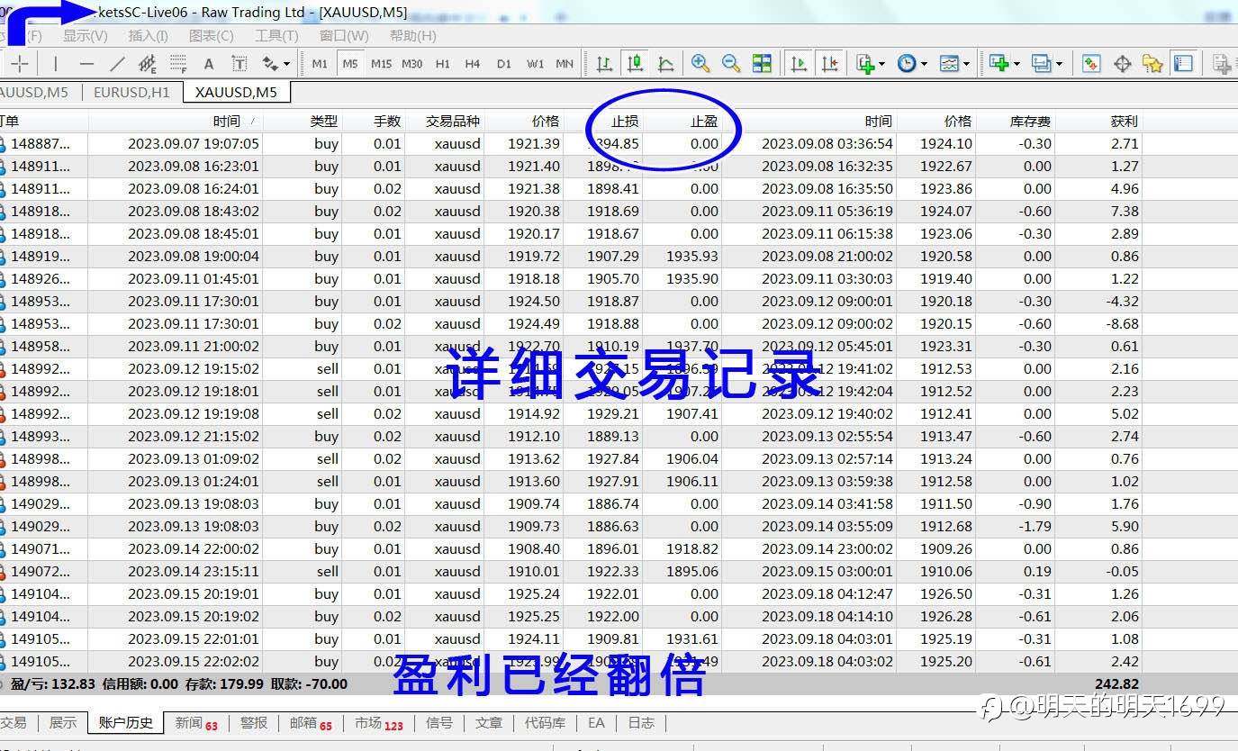Sort table by 获利 column header

[1124, 121]
